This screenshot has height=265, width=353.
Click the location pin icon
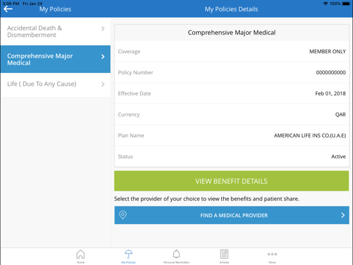coord(123,215)
